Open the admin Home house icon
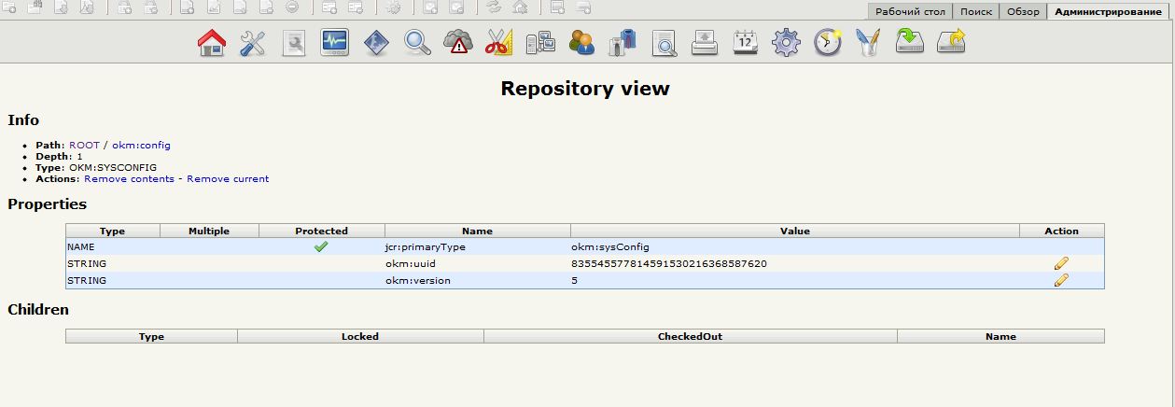1175x407 pixels. (212, 43)
